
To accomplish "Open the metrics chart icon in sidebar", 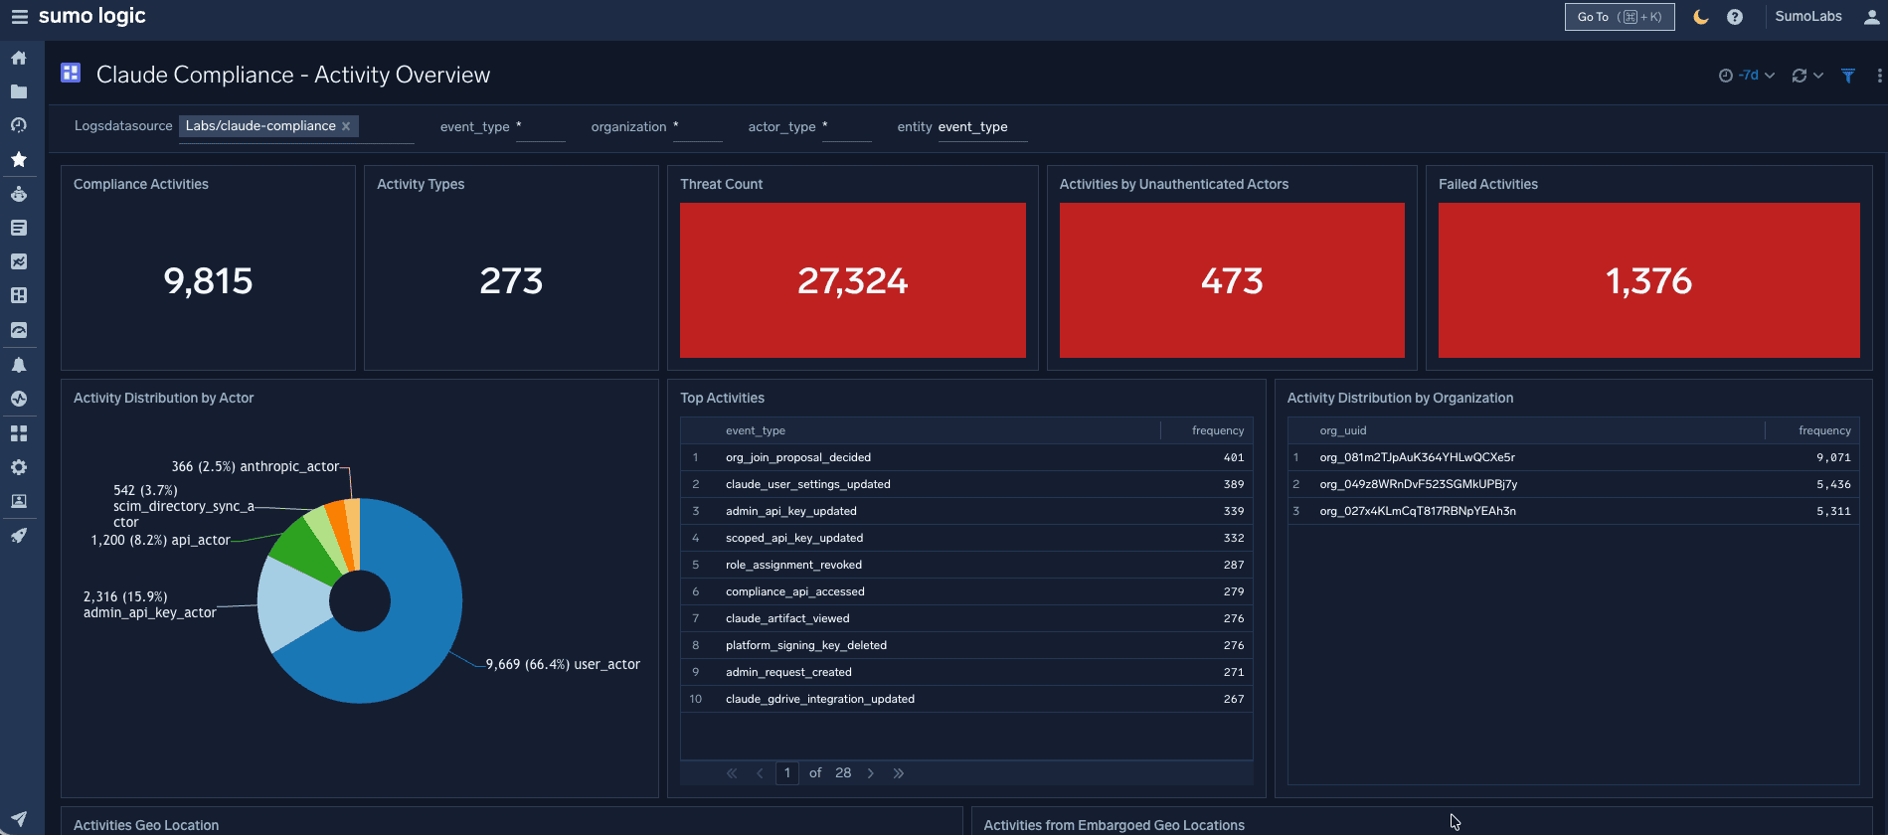I will coord(19,261).
